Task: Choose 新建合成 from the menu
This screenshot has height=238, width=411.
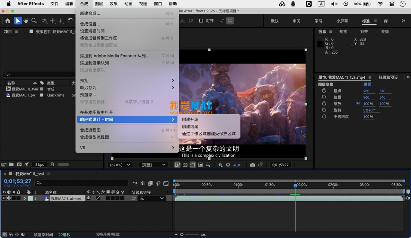Action: pyautogui.click(x=127, y=13)
